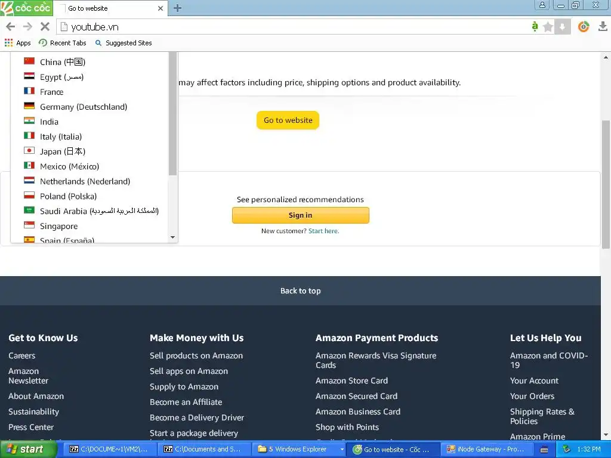This screenshot has width=611, height=458.
Task: Open Supply to Amazon link
Action: point(184,386)
